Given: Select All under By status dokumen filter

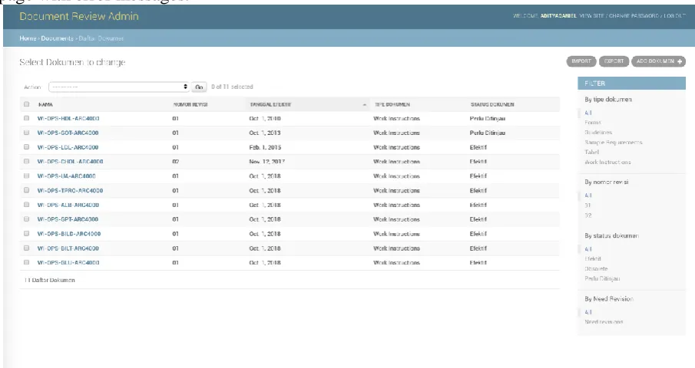Looking at the screenshot, I should click(588, 249).
